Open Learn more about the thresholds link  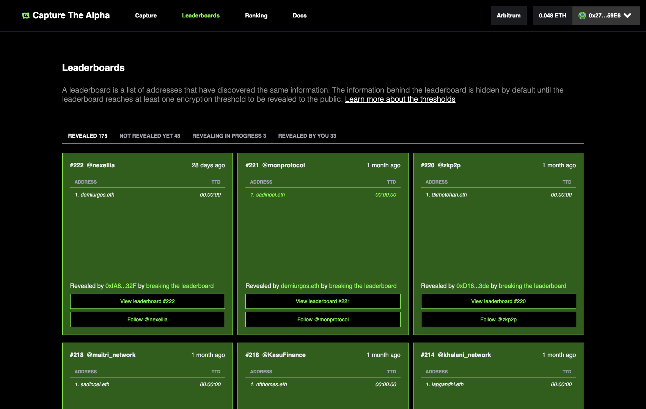(x=400, y=99)
